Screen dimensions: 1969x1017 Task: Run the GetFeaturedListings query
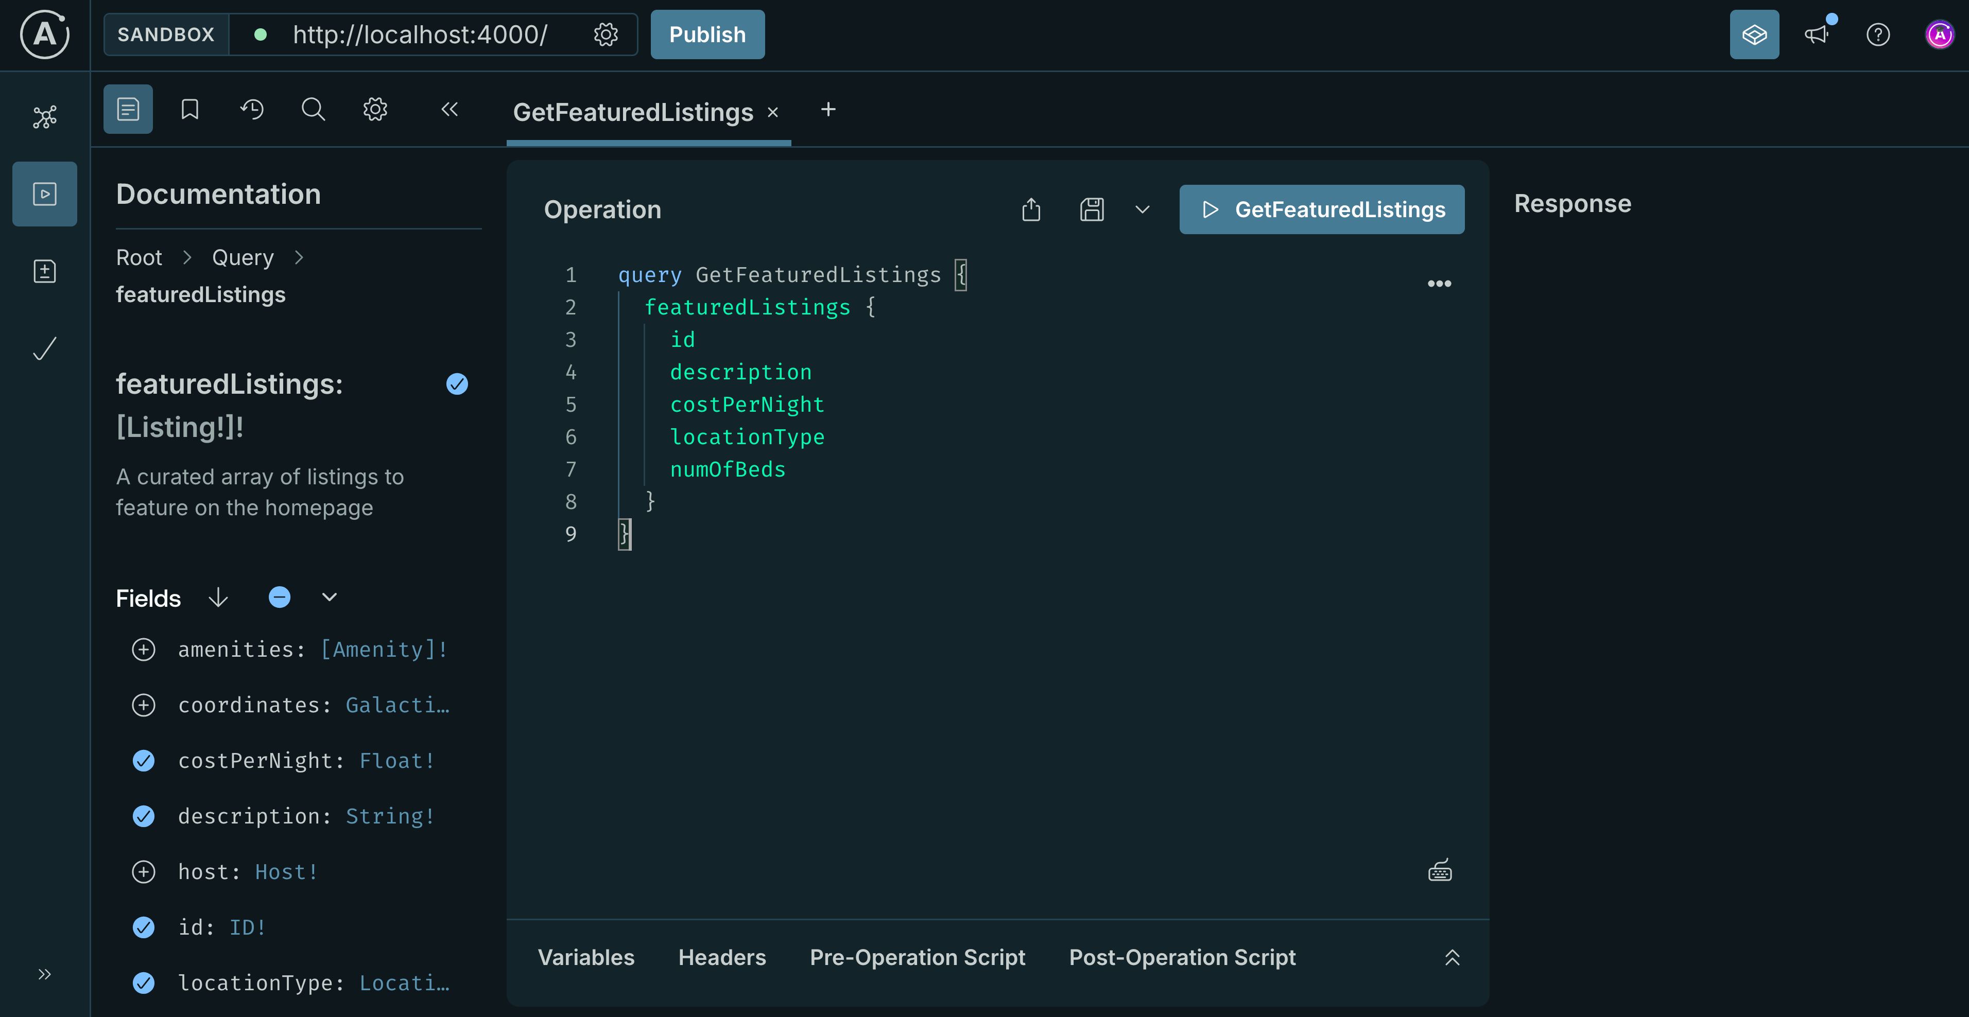[1322, 208]
